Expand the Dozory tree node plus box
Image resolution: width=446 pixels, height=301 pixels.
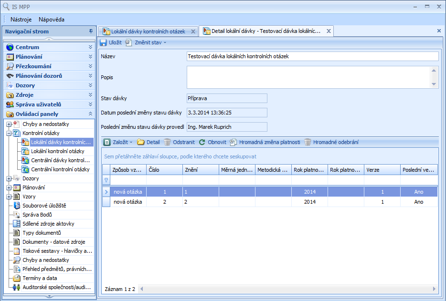point(9,178)
